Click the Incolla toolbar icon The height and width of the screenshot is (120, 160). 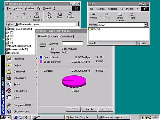(70, 14)
